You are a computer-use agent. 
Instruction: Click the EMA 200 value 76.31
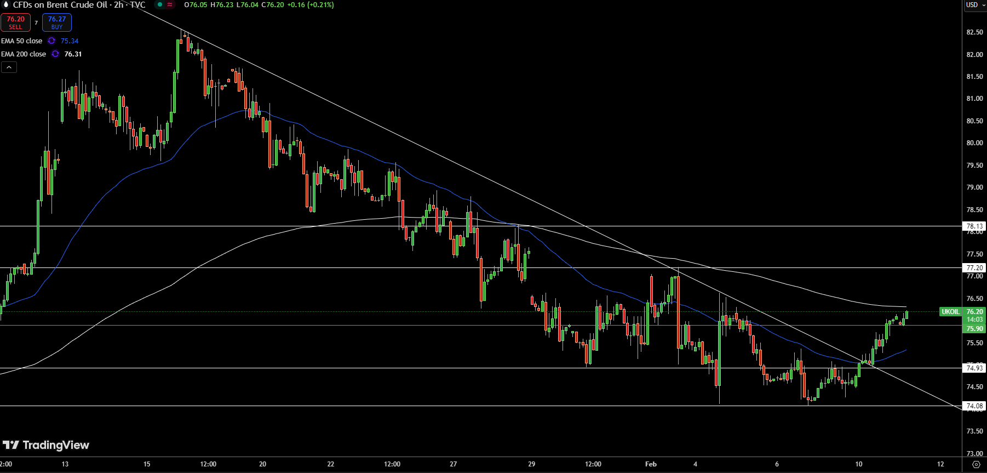point(73,54)
